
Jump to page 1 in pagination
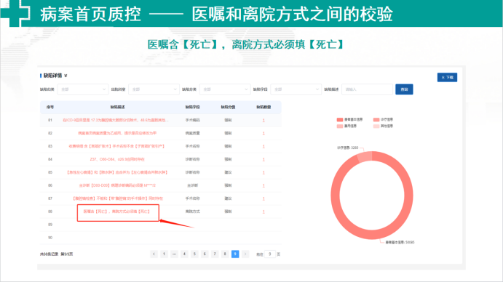pyautogui.click(x=164, y=254)
